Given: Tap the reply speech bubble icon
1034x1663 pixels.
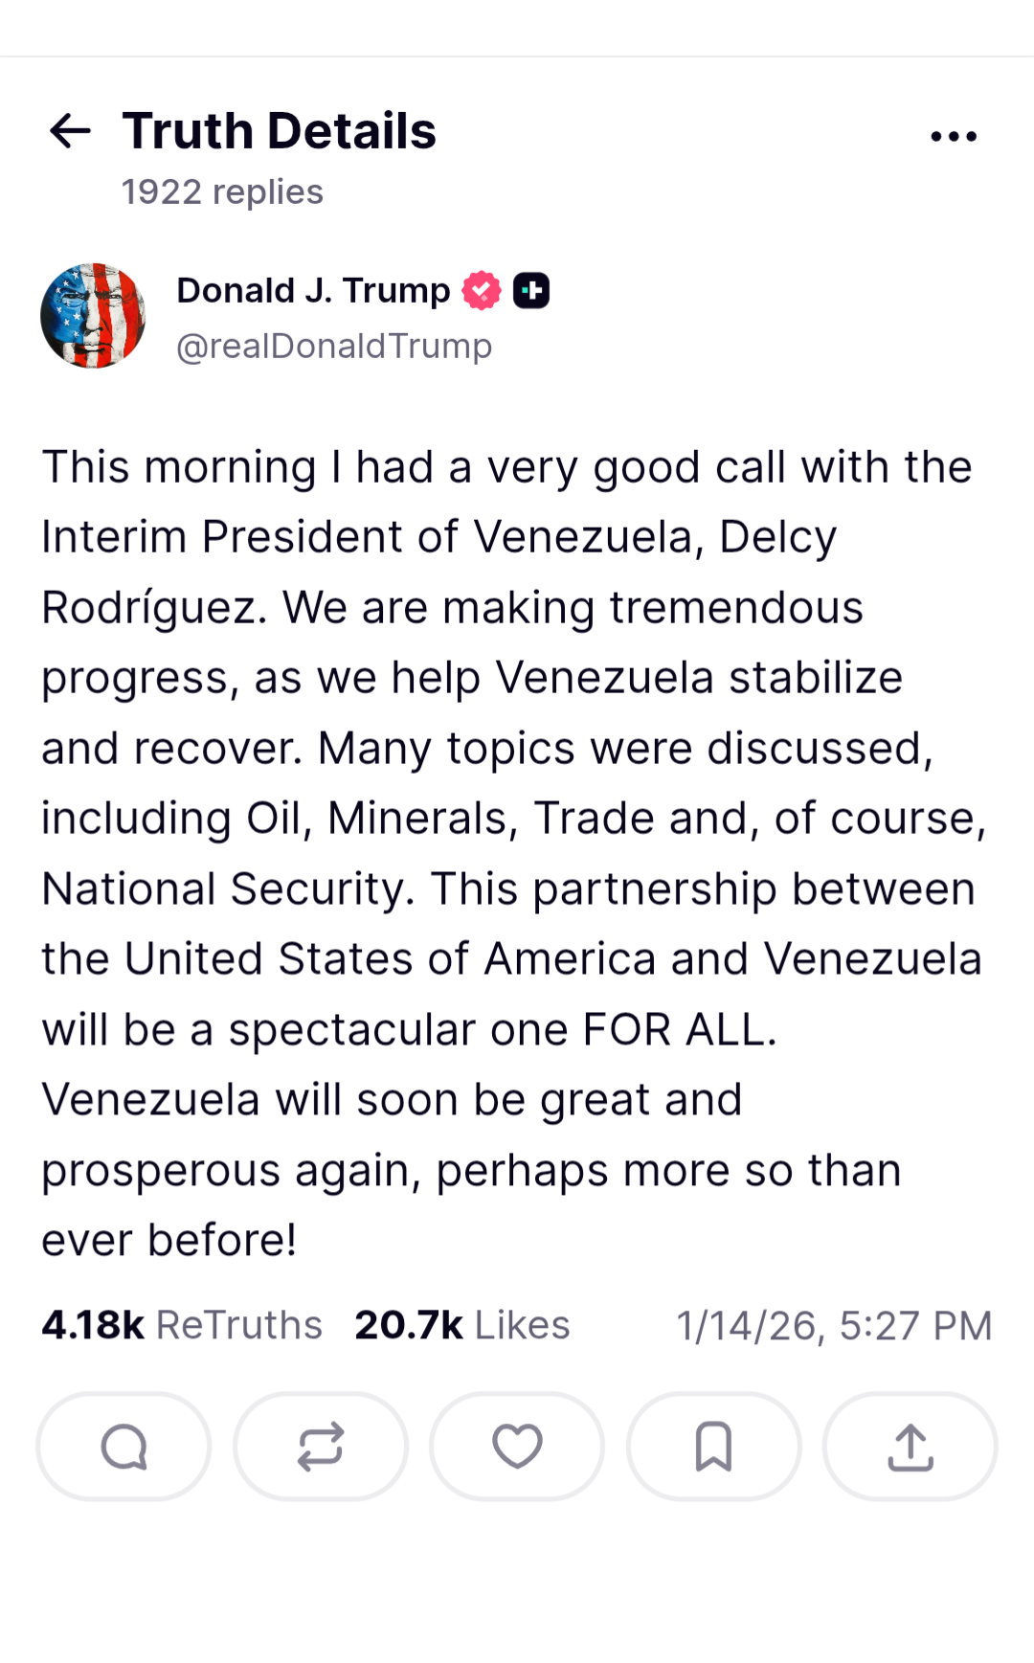Looking at the screenshot, I should pyautogui.click(x=124, y=1446).
